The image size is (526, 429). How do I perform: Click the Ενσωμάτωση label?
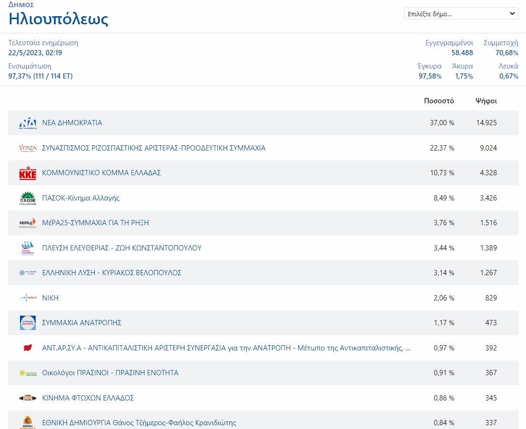click(x=30, y=66)
